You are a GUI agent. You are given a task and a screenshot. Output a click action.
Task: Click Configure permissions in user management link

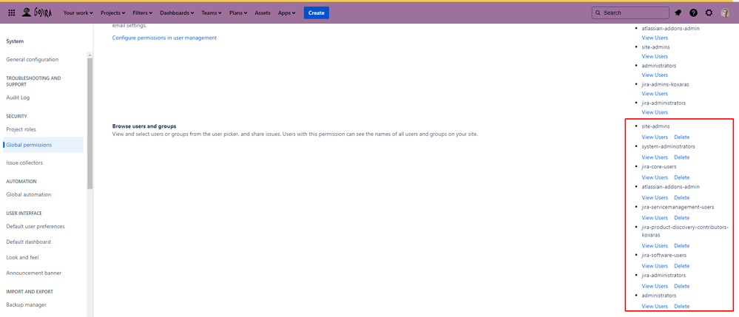coord(164,38)
